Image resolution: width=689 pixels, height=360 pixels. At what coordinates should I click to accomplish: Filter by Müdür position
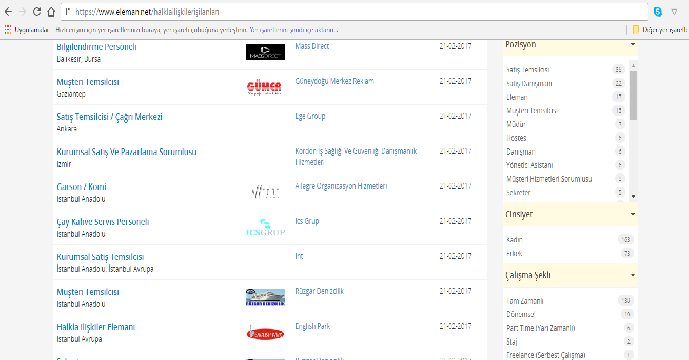click(516, 124)
